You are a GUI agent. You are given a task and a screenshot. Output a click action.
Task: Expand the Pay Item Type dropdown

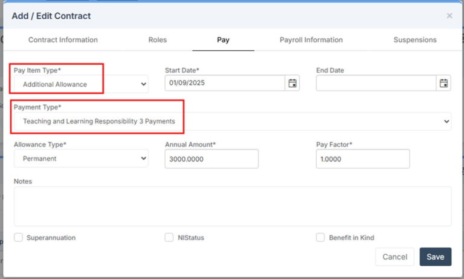click(81, 84)
